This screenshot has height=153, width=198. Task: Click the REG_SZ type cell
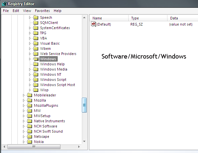click(x=137, y=24)
